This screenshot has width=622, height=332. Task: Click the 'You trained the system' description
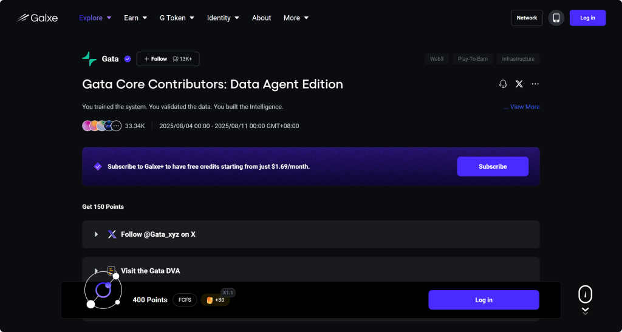pos(183,107)
